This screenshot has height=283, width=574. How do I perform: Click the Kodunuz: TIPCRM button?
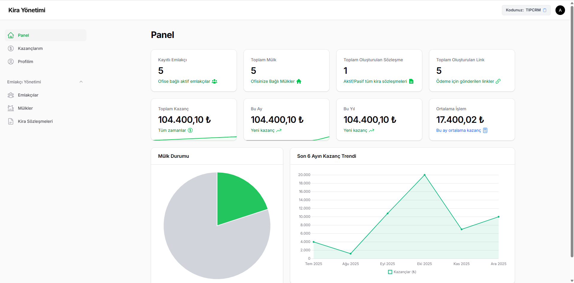tap(523, 10)
